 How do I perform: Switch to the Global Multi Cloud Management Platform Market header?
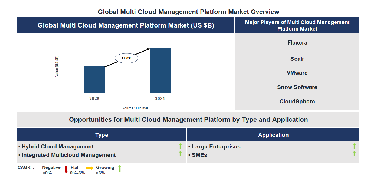[x=126, y=25]
